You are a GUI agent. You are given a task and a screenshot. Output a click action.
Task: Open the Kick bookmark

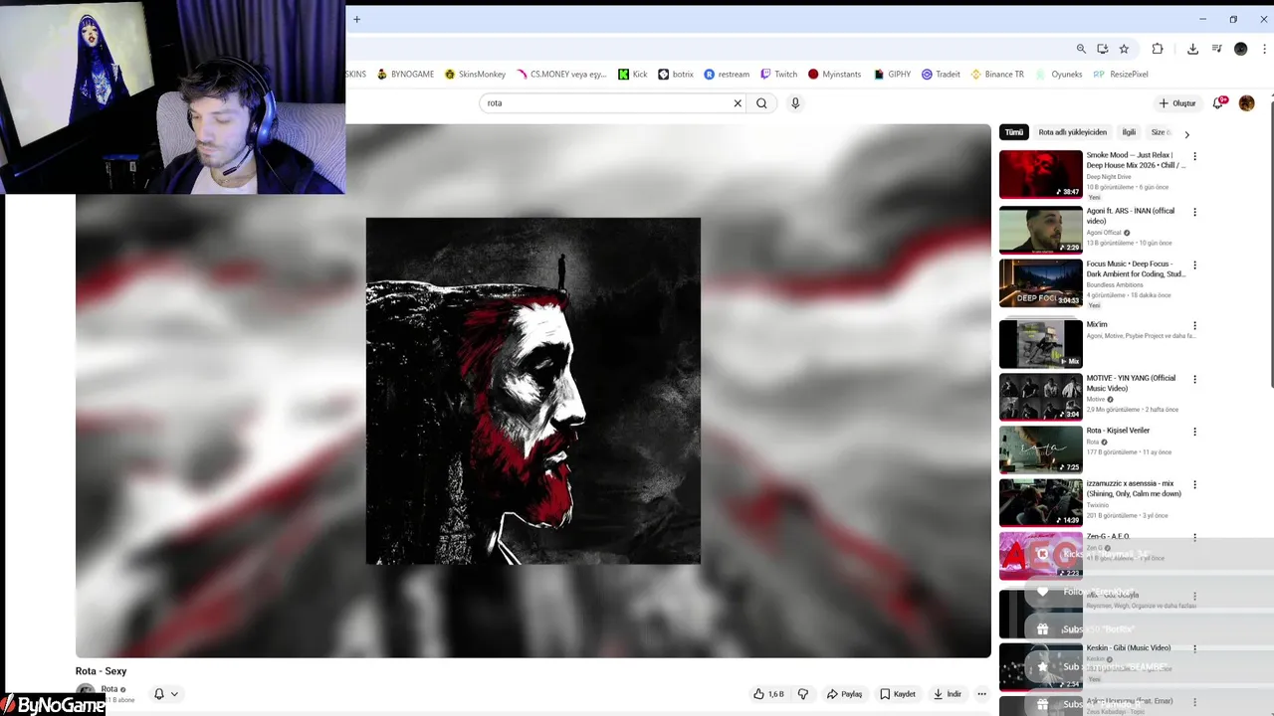point(632,75)
